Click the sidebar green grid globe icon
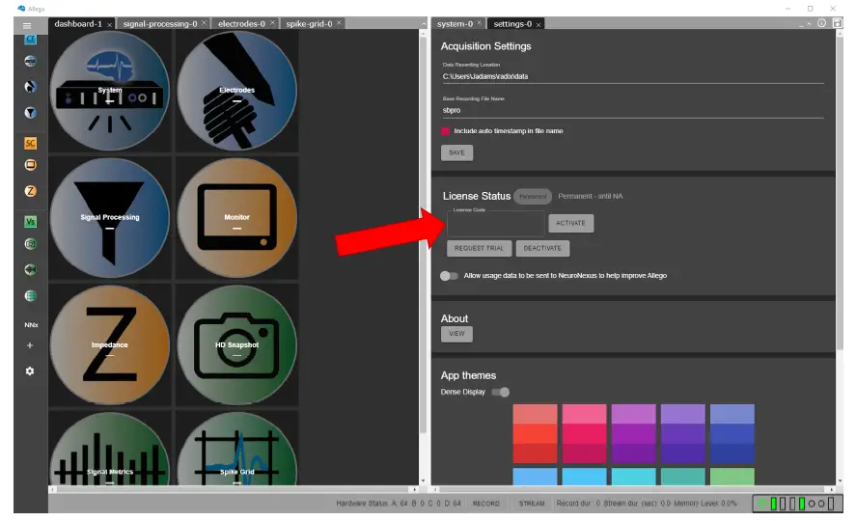 pos(31,295)
